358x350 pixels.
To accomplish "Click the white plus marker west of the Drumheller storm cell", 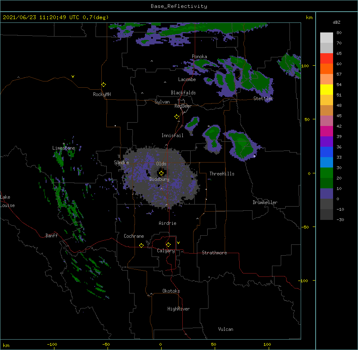I will [x=254, y=156].
